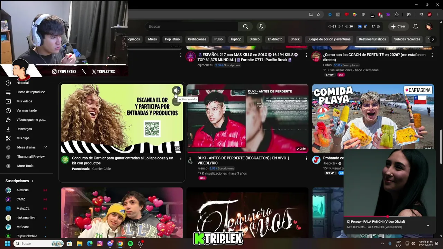Select the Mixes filter chip
This screenshot has height=249, width=443.
pyautogui.click(x=152, y=39)
